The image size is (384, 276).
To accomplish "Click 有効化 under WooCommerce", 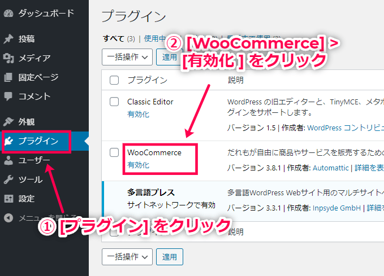I will pos(138,165).
